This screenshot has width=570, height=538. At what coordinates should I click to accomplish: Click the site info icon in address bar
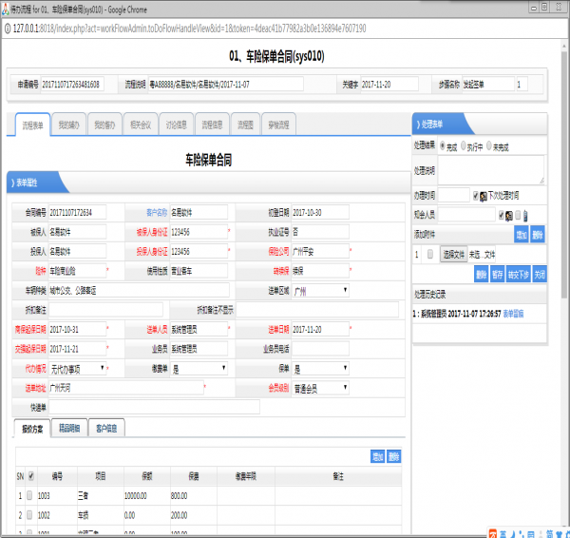click(x=7, y=29)
